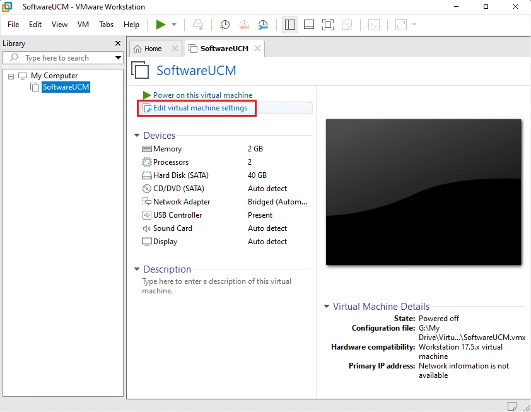Switch to the SoftwareUCM tab
Image resolution: width=531 pixels, height=412 pixels.
click(x=224, y=49)
